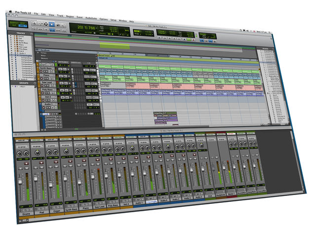The width and height of the screenshot is (311, 233).
Task: Select the Pencil tool
Action: click(x=63, y=25)
